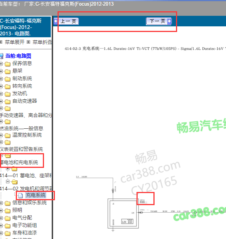Click the 自动变速器 folder icon
Viewport: 226px width, 239px height.
pyautogui.click(x=8, y=101)
